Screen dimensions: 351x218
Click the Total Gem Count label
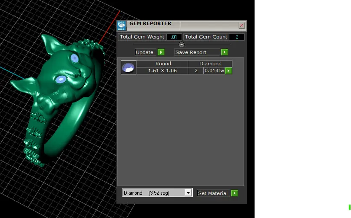point(206,37)
